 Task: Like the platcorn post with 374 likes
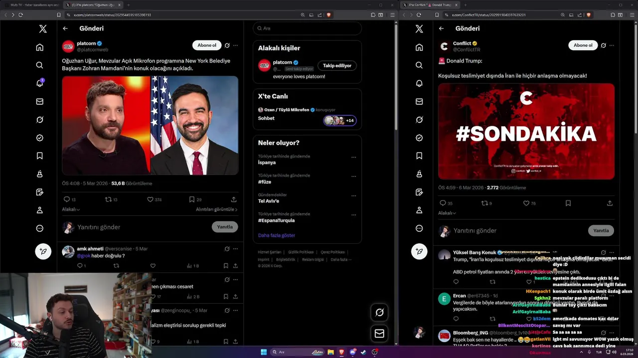coord(150,199)
